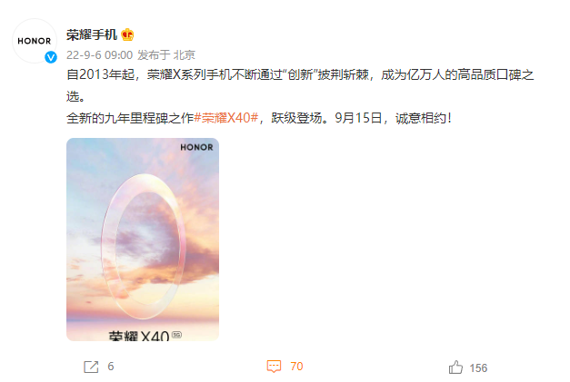Click the HONOR logo inside the poster
This screenshot has height=382, width=570.
[196, 147]
